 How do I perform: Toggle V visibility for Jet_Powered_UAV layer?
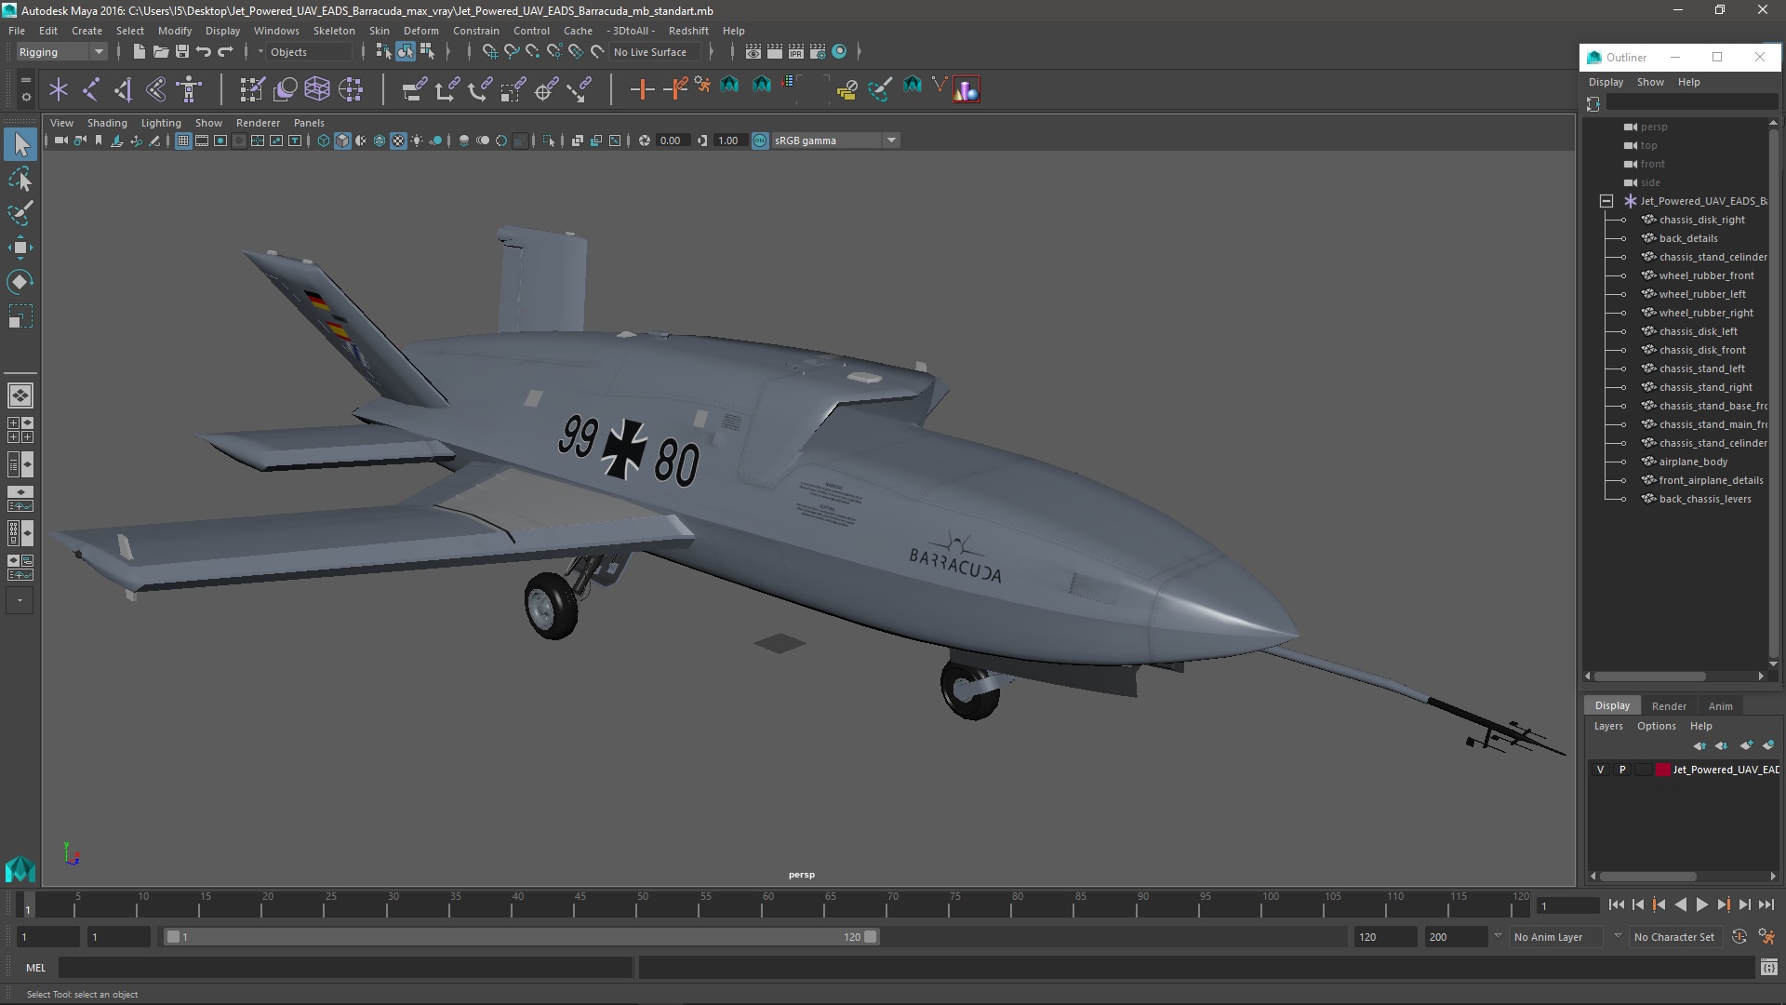click(1600, 770)
